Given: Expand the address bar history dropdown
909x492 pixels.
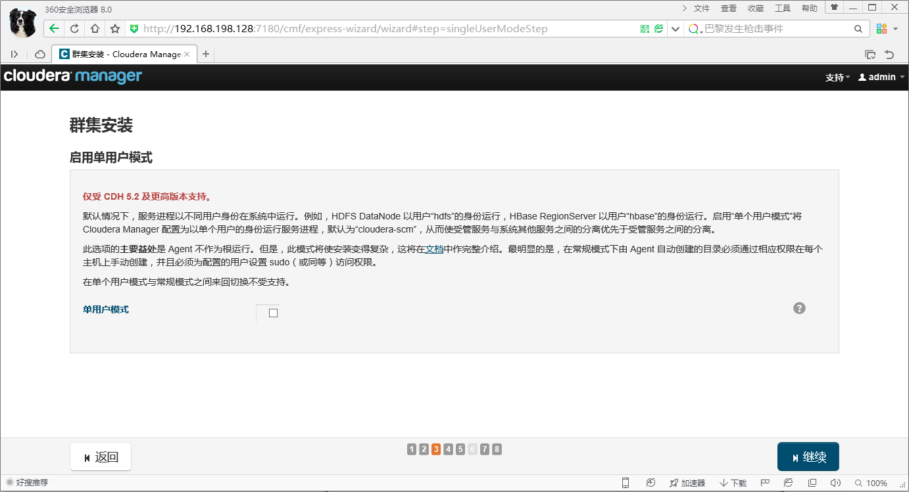Looking at the screenshot, I should (676, 29).
